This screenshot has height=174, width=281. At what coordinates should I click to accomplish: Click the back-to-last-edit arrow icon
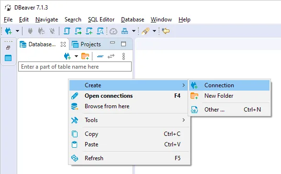[166, 31]
